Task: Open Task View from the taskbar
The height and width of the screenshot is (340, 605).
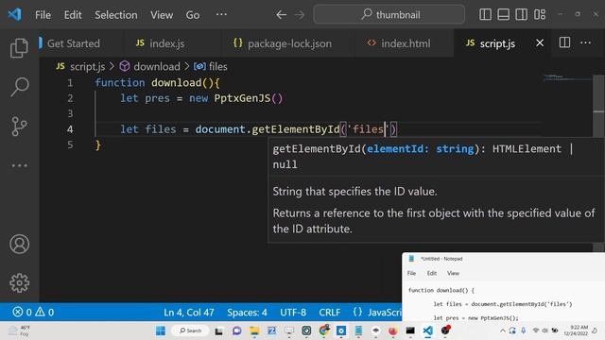Action: pyautogui.click(x=218, y=331)
